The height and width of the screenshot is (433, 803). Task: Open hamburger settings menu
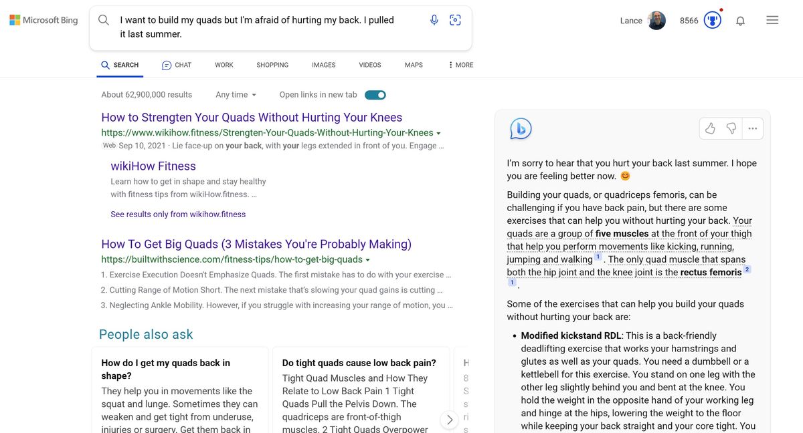[x=772, y=20]
